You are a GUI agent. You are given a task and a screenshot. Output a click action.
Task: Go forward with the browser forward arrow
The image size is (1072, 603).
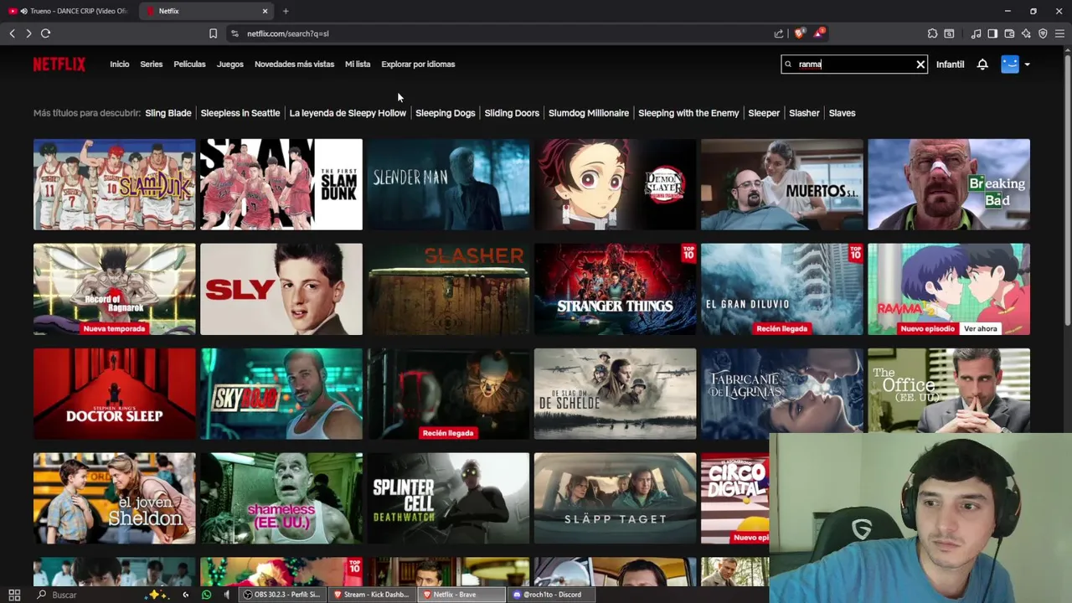tap(28, 33)
